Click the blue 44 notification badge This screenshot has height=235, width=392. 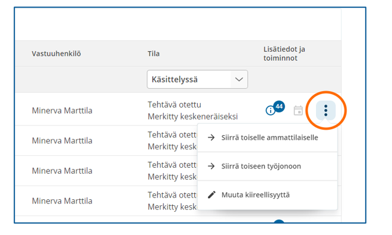tap(279, 106)
